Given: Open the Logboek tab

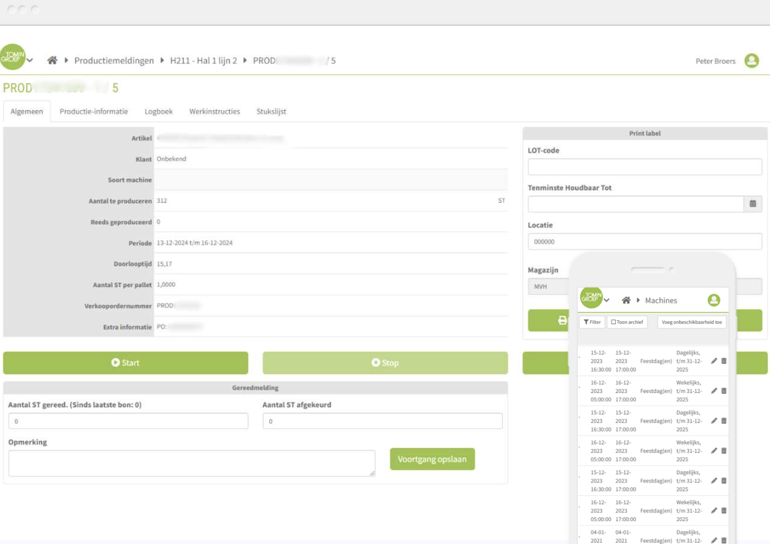Looking at the screenshot, I should click(x=159, y=112).
